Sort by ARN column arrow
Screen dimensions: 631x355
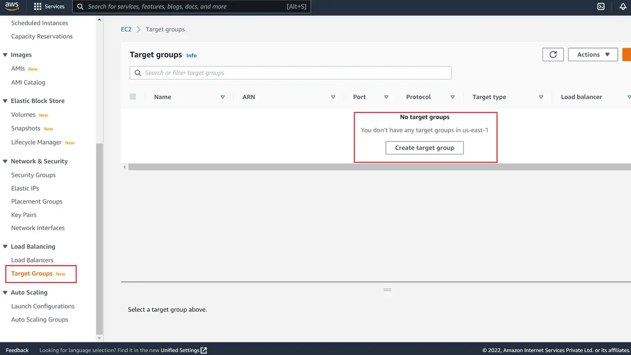pos(333,97)
